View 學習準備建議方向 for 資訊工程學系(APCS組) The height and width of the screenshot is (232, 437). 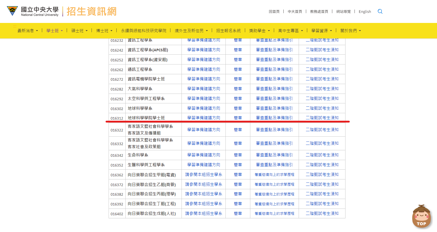(x=204, y=49)
